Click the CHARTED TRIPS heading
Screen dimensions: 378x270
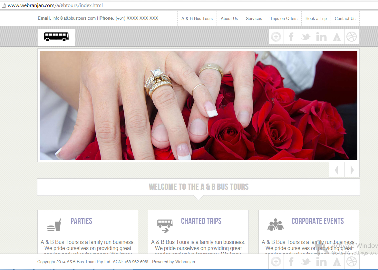click(201, 221)
